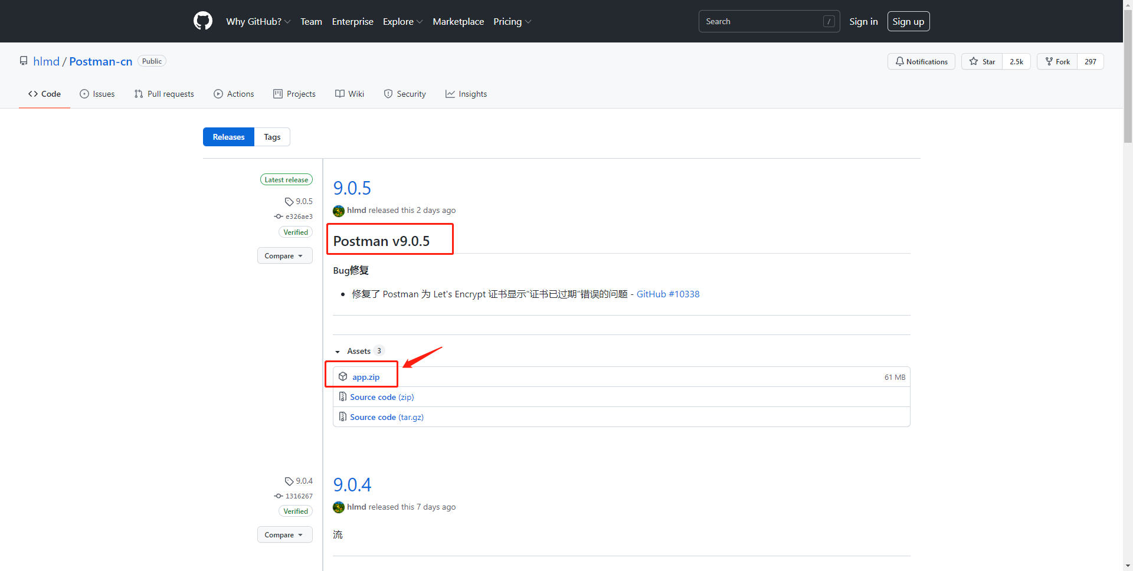Screen dimensions: 1133x571
Task: Open the hlmd user profile link
Action: point(46,61)
